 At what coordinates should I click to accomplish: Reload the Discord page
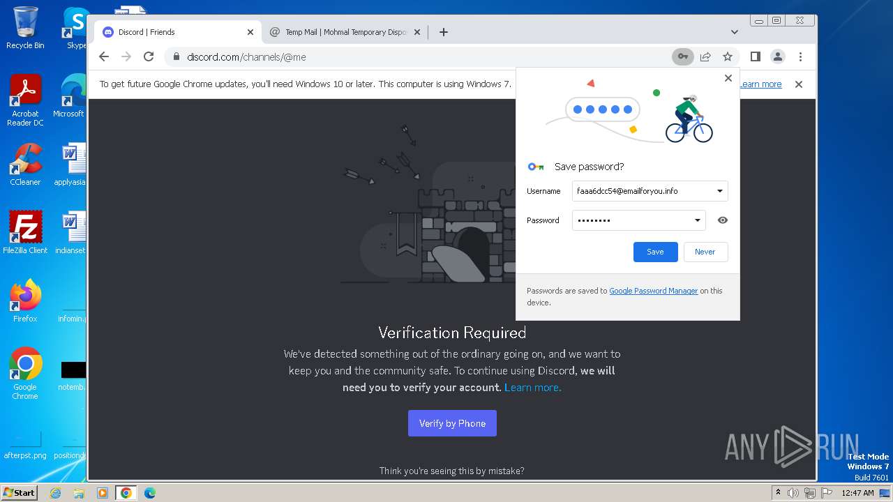(x=149, y=56)
